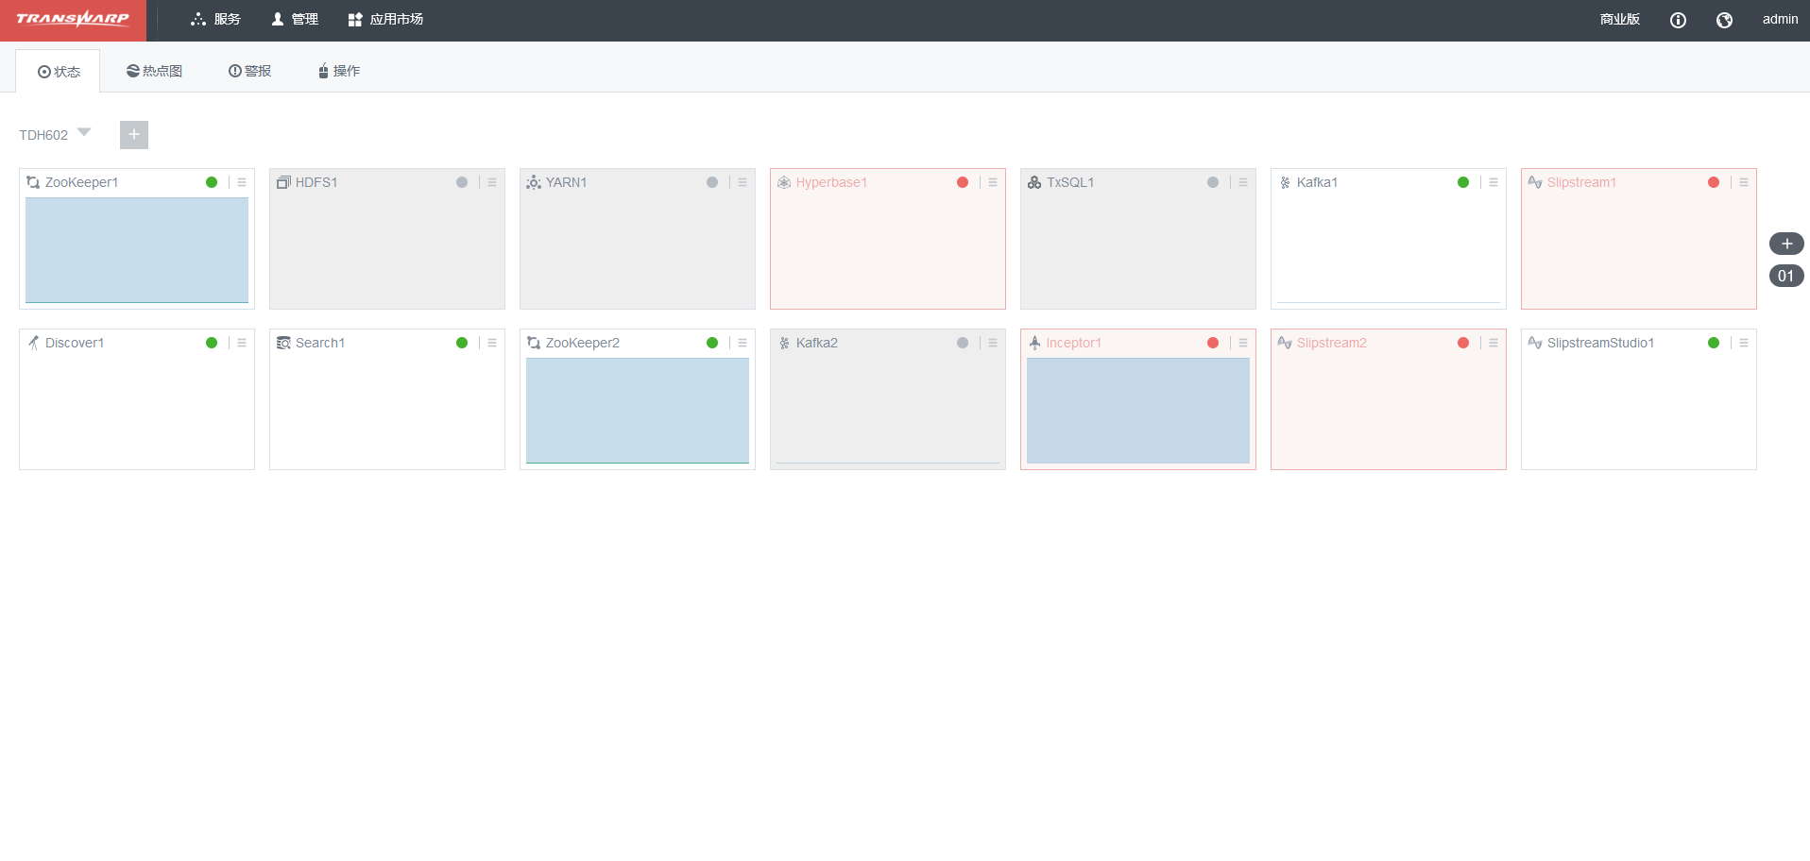Viewport: 1810px width, 861px height.
Task: Click the Inceptor1 service icon
Action: point(1034,343)
